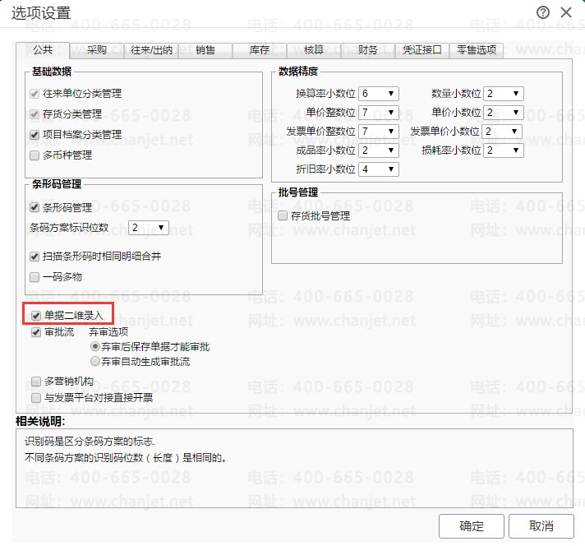Toggle 往来单位分类管理 checkbox
This screenshot has width=585, height=546.
(x=35, y=94)
